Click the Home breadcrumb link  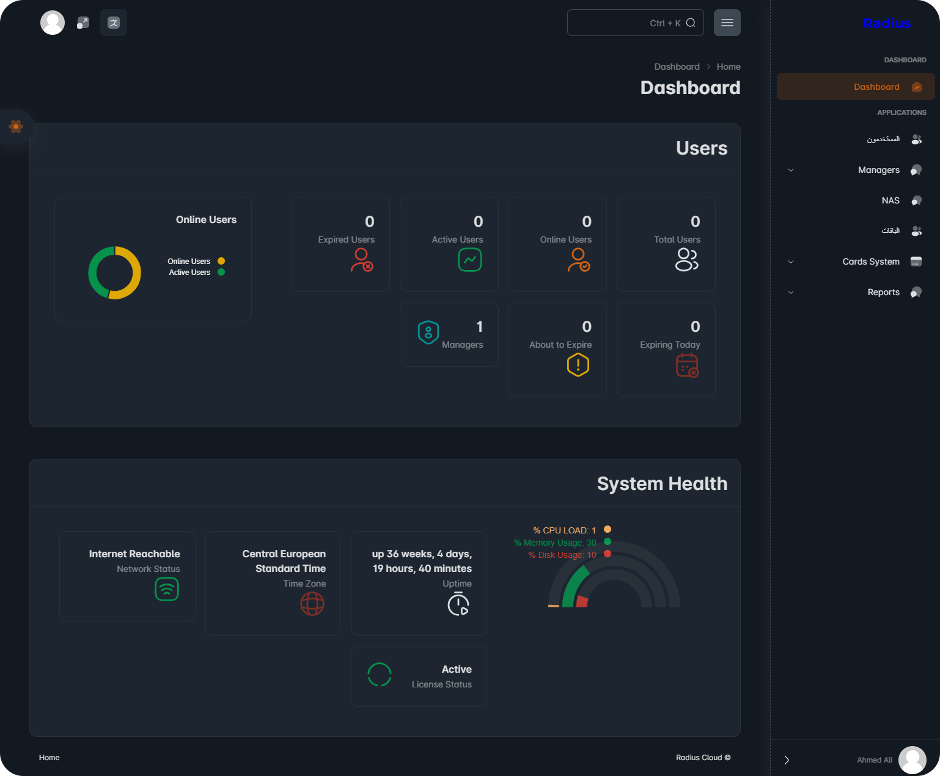(729, 67)
